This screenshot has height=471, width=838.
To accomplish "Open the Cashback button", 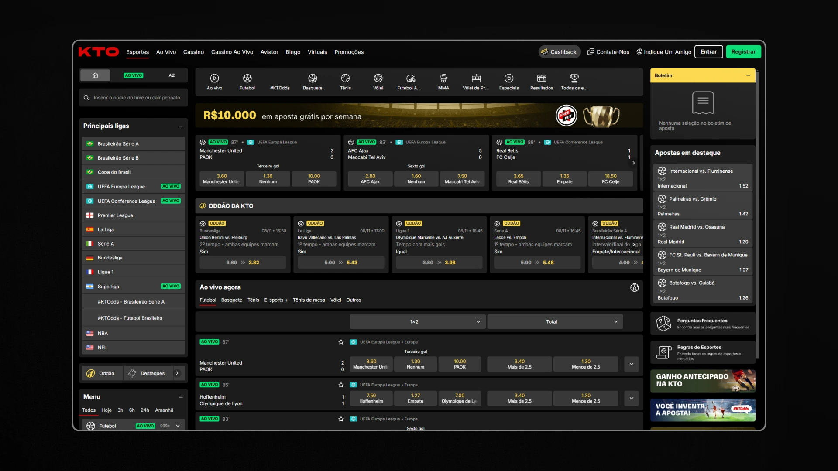I will [x=559, y=52].
